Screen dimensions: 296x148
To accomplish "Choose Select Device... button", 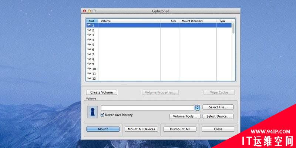I will (x=218, y=116).
